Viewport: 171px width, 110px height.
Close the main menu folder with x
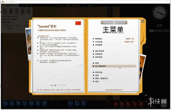tap(143, 21)
